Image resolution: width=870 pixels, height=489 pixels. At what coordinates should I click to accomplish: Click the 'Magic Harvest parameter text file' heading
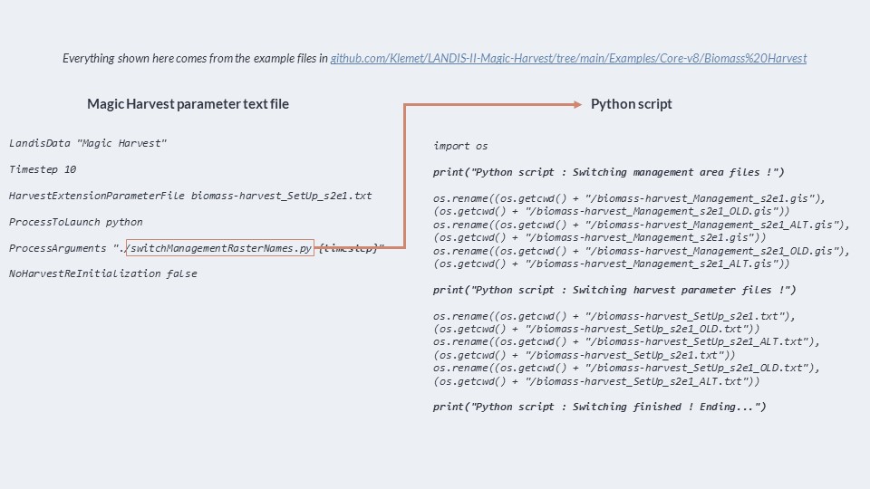188,104
